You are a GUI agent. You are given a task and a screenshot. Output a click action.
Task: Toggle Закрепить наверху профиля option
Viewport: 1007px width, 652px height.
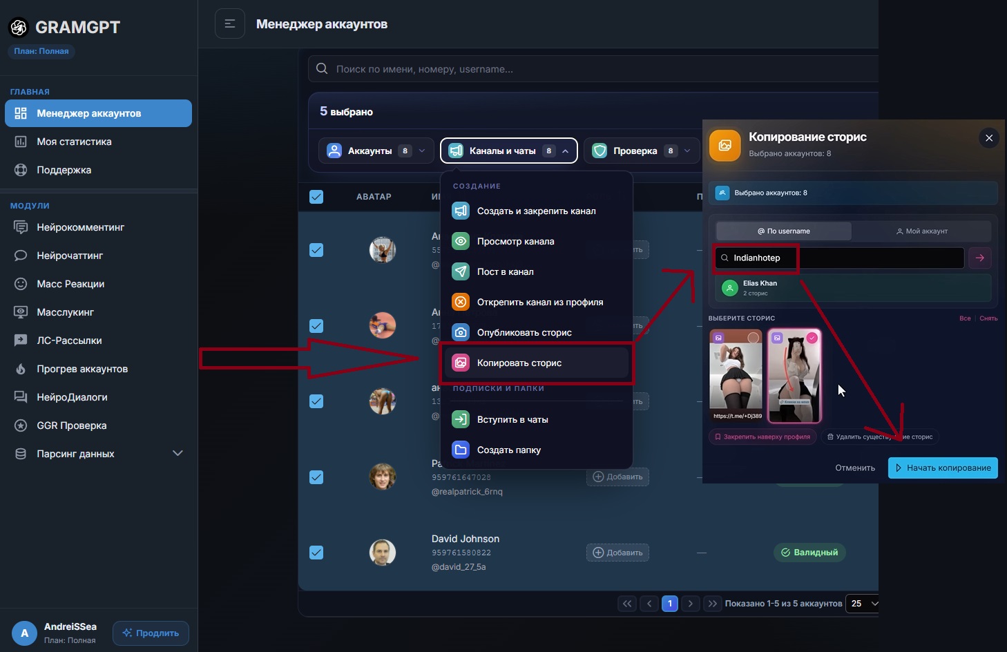[x=763, y=437]
